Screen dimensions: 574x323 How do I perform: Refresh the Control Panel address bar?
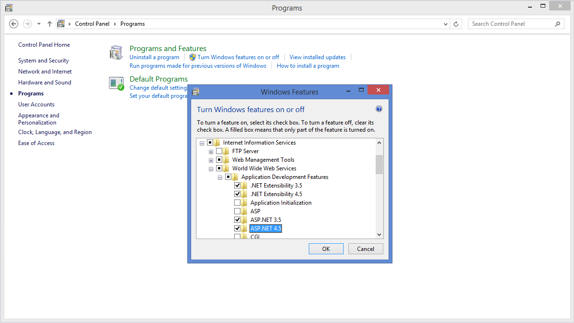(x=456, y=24)
